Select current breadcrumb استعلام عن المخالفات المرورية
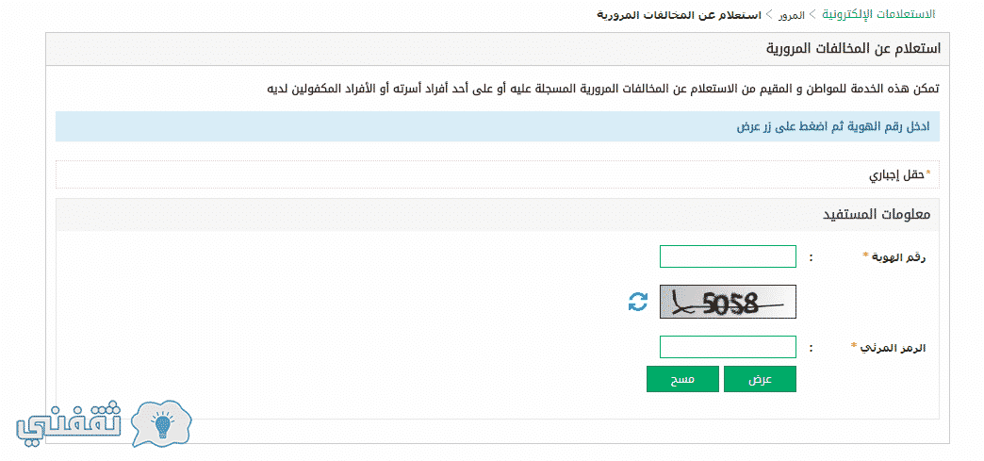 [x=679, y=15]
